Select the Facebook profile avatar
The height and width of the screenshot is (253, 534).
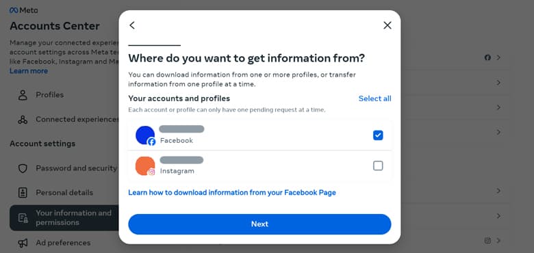(x=145, y=135)
